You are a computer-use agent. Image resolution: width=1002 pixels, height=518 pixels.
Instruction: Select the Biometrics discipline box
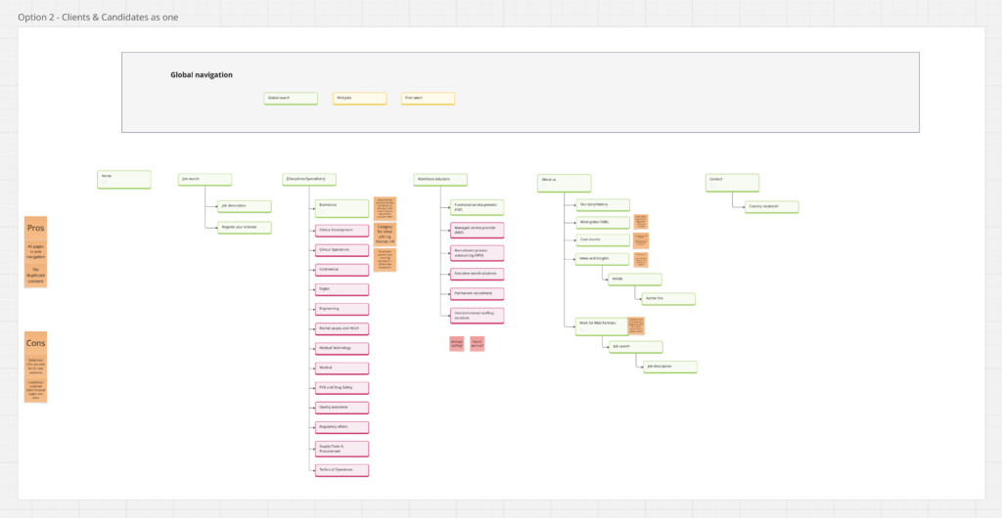tap(342, 207)
